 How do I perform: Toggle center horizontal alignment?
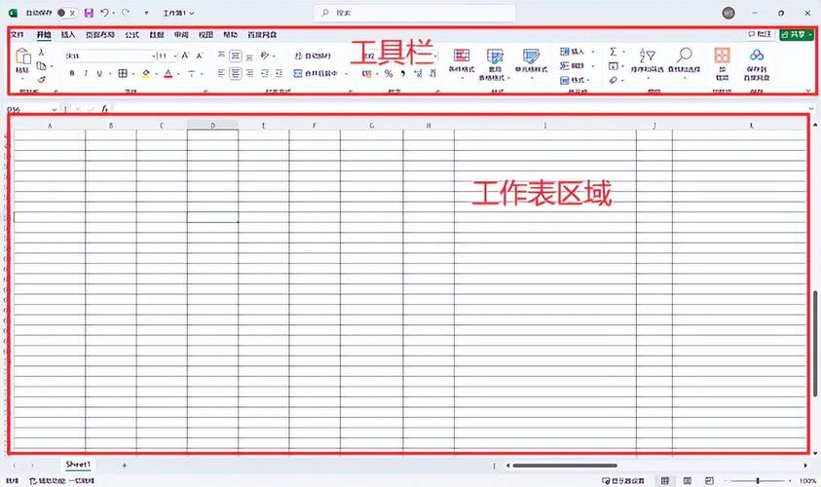coord(236,73)
